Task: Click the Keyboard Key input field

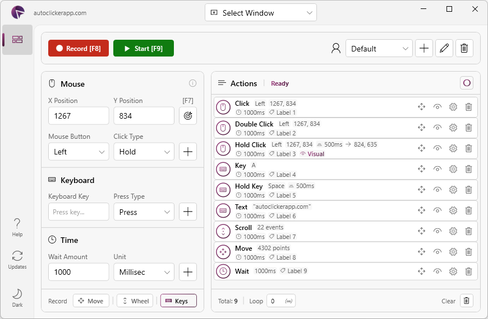Action: 79,212
